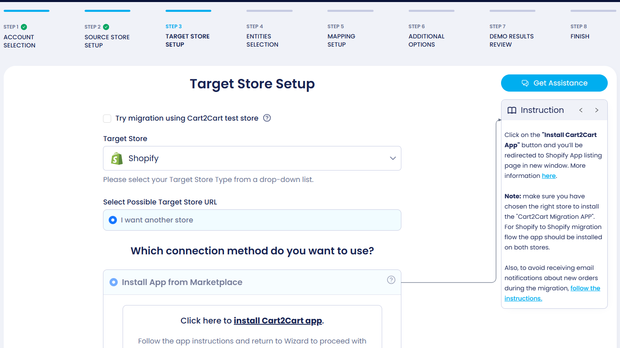Open the Target Store Shopify dropdown
Screen dimensions: 620x348
click(x=252, y=158)
